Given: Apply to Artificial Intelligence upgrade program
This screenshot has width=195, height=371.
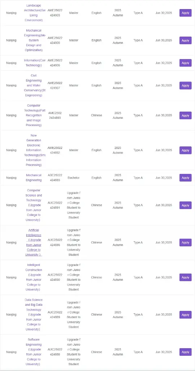Looking at the screenshot, I should click(x=185, y=242).
